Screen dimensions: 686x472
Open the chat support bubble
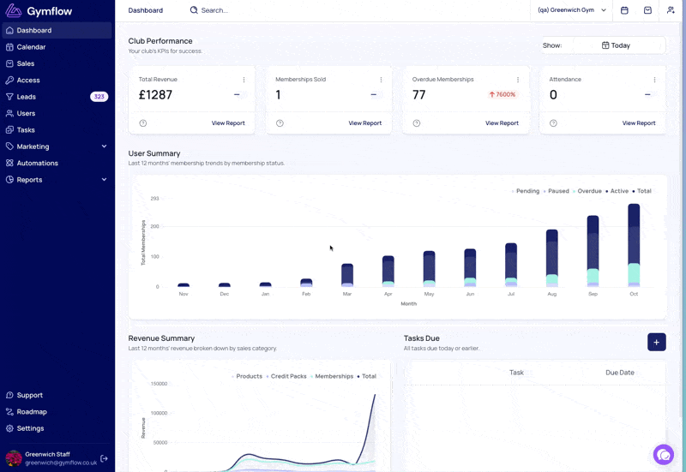pyautogui.click(x=664, y=455)
